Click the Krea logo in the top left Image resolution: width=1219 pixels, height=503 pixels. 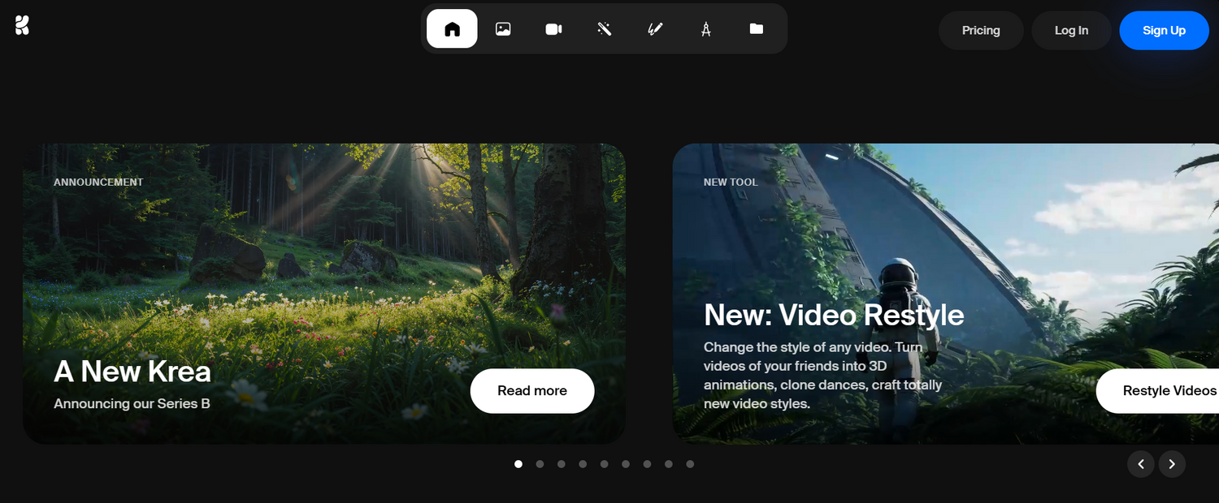22,24
